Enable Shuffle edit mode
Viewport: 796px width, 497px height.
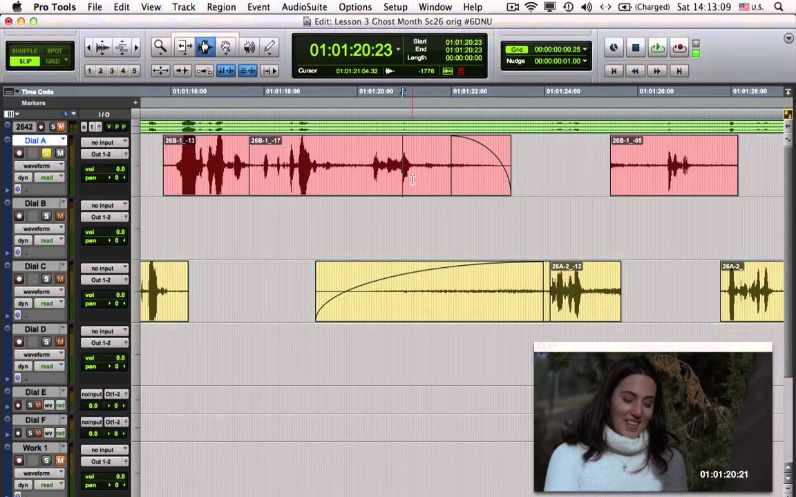coord(24,50)
